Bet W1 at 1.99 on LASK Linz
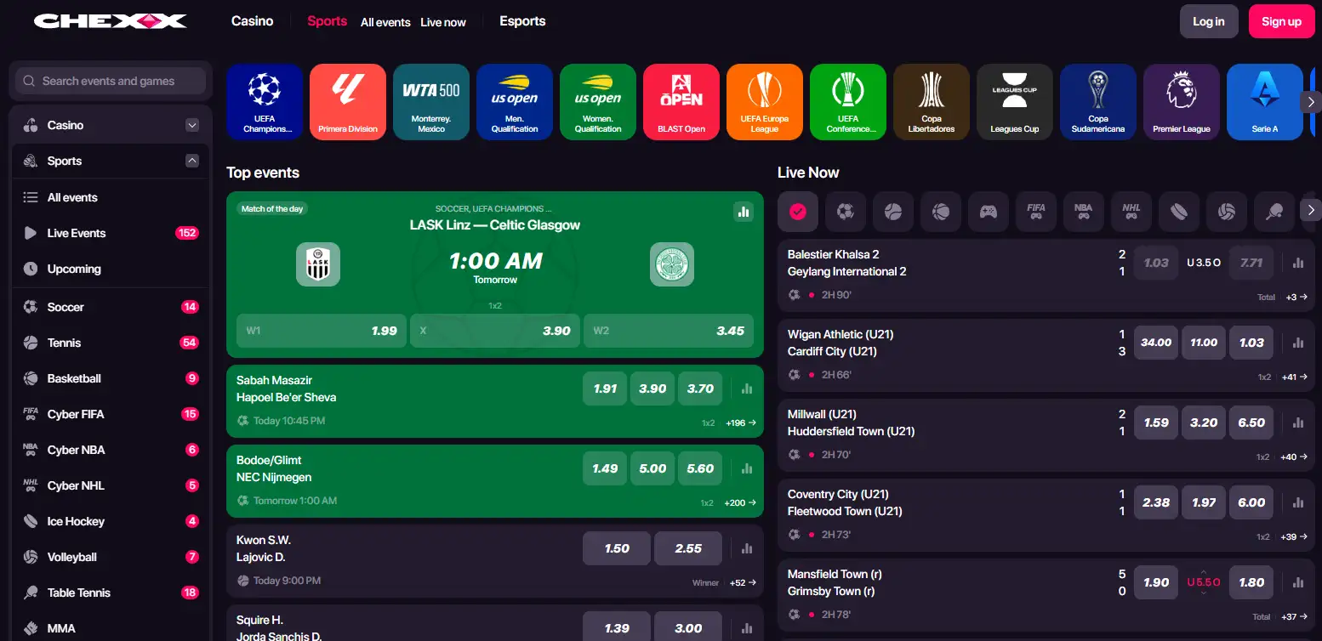The width and height of the screenshot is (1322, 641). click(x=322, y=331)
